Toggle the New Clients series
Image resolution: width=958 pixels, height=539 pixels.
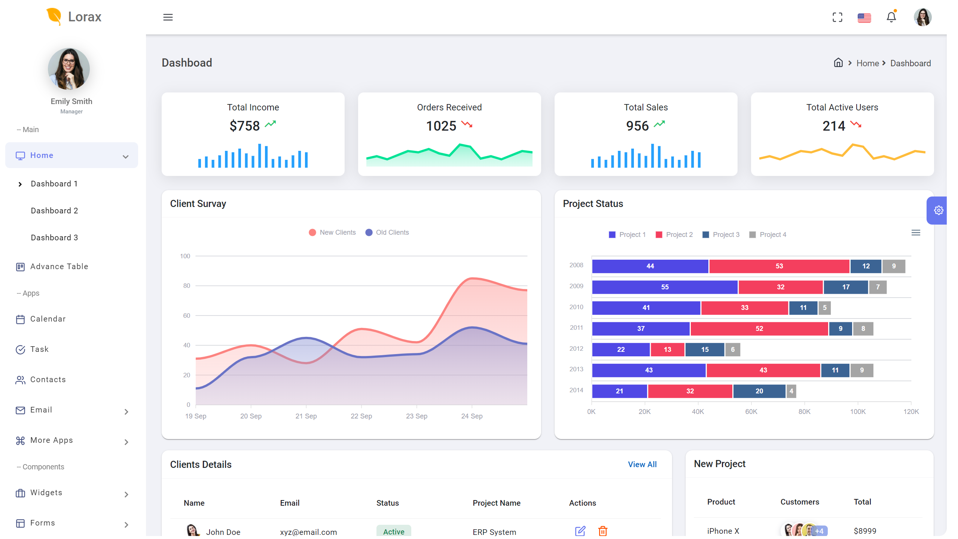(x=332, y=232)
